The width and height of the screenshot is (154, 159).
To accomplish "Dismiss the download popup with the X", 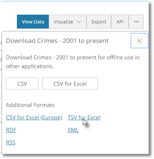I will click(x=139, y=41).
